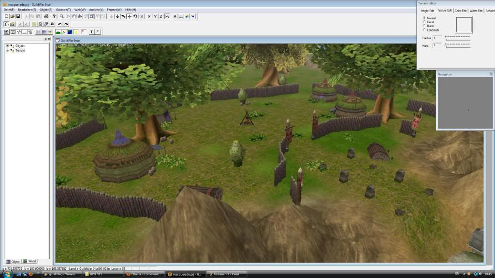Open the Fenster(W) menu
The width and height of the screenshot is (495, 278).
tap(114, 10)
